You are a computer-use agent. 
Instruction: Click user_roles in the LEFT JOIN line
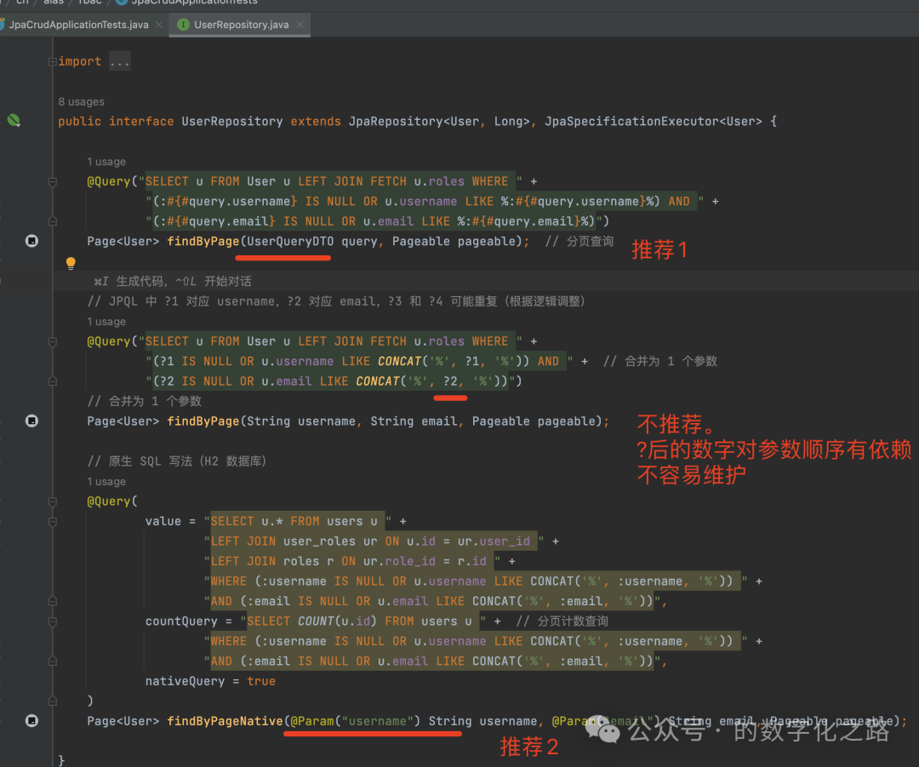click(319, 541)
